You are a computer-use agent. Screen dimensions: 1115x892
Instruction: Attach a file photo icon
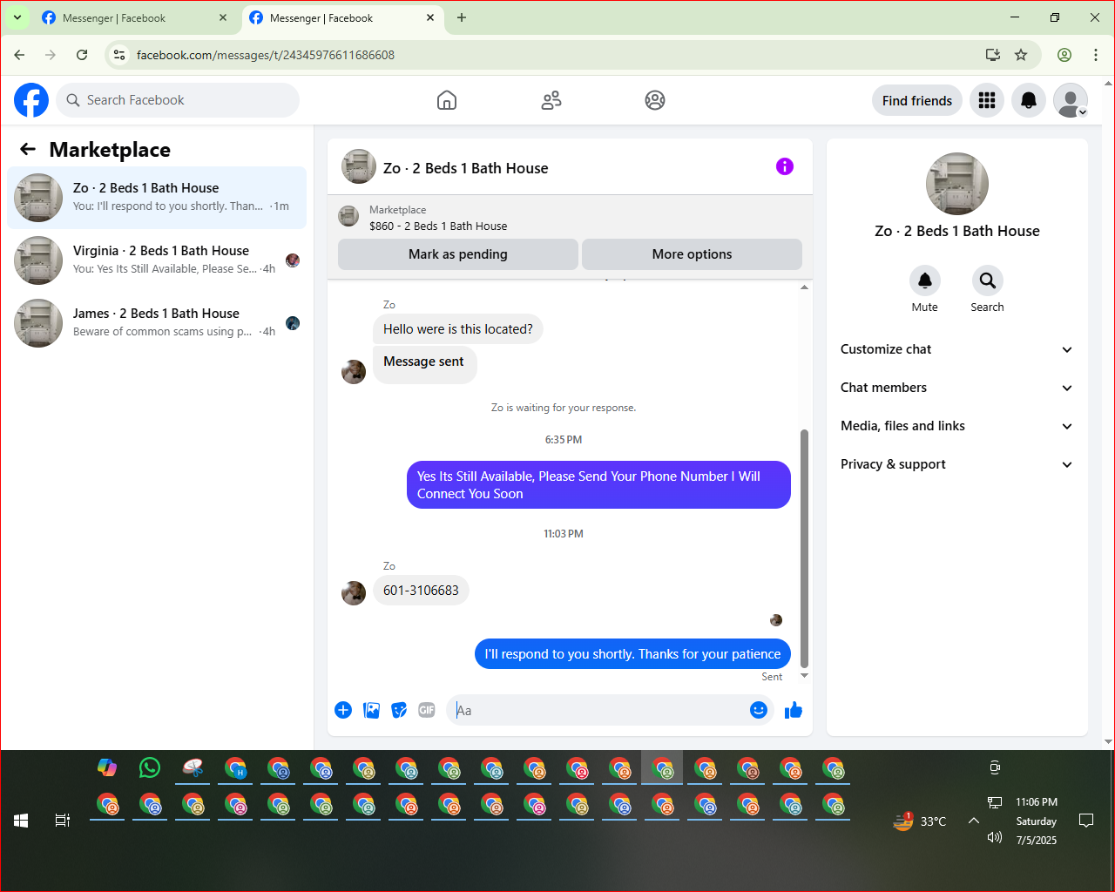pyautogui.click(x=371, y=710)
